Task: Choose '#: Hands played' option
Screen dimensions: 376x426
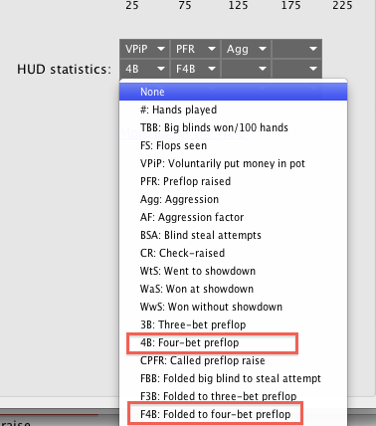Action: 233,109
